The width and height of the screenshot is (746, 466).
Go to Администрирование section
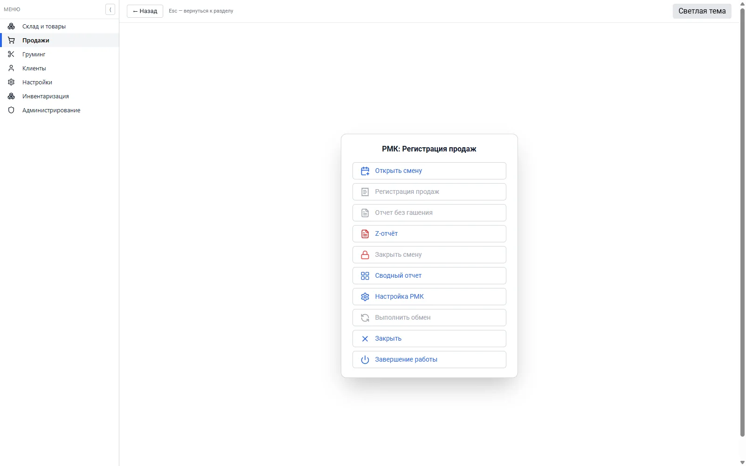tap(60, 110)
